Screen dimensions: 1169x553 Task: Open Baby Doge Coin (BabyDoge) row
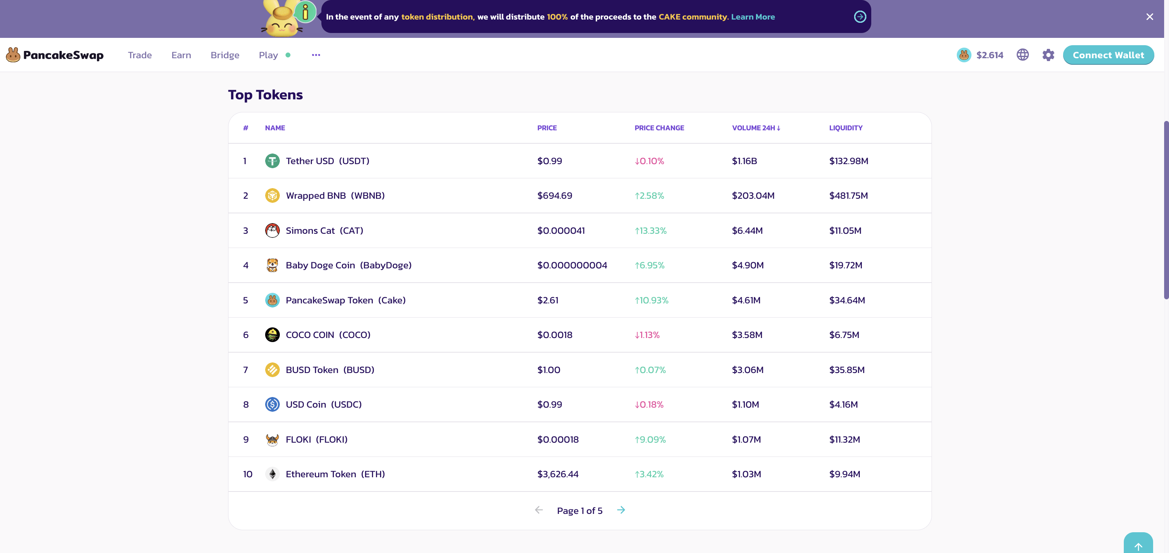580,265
